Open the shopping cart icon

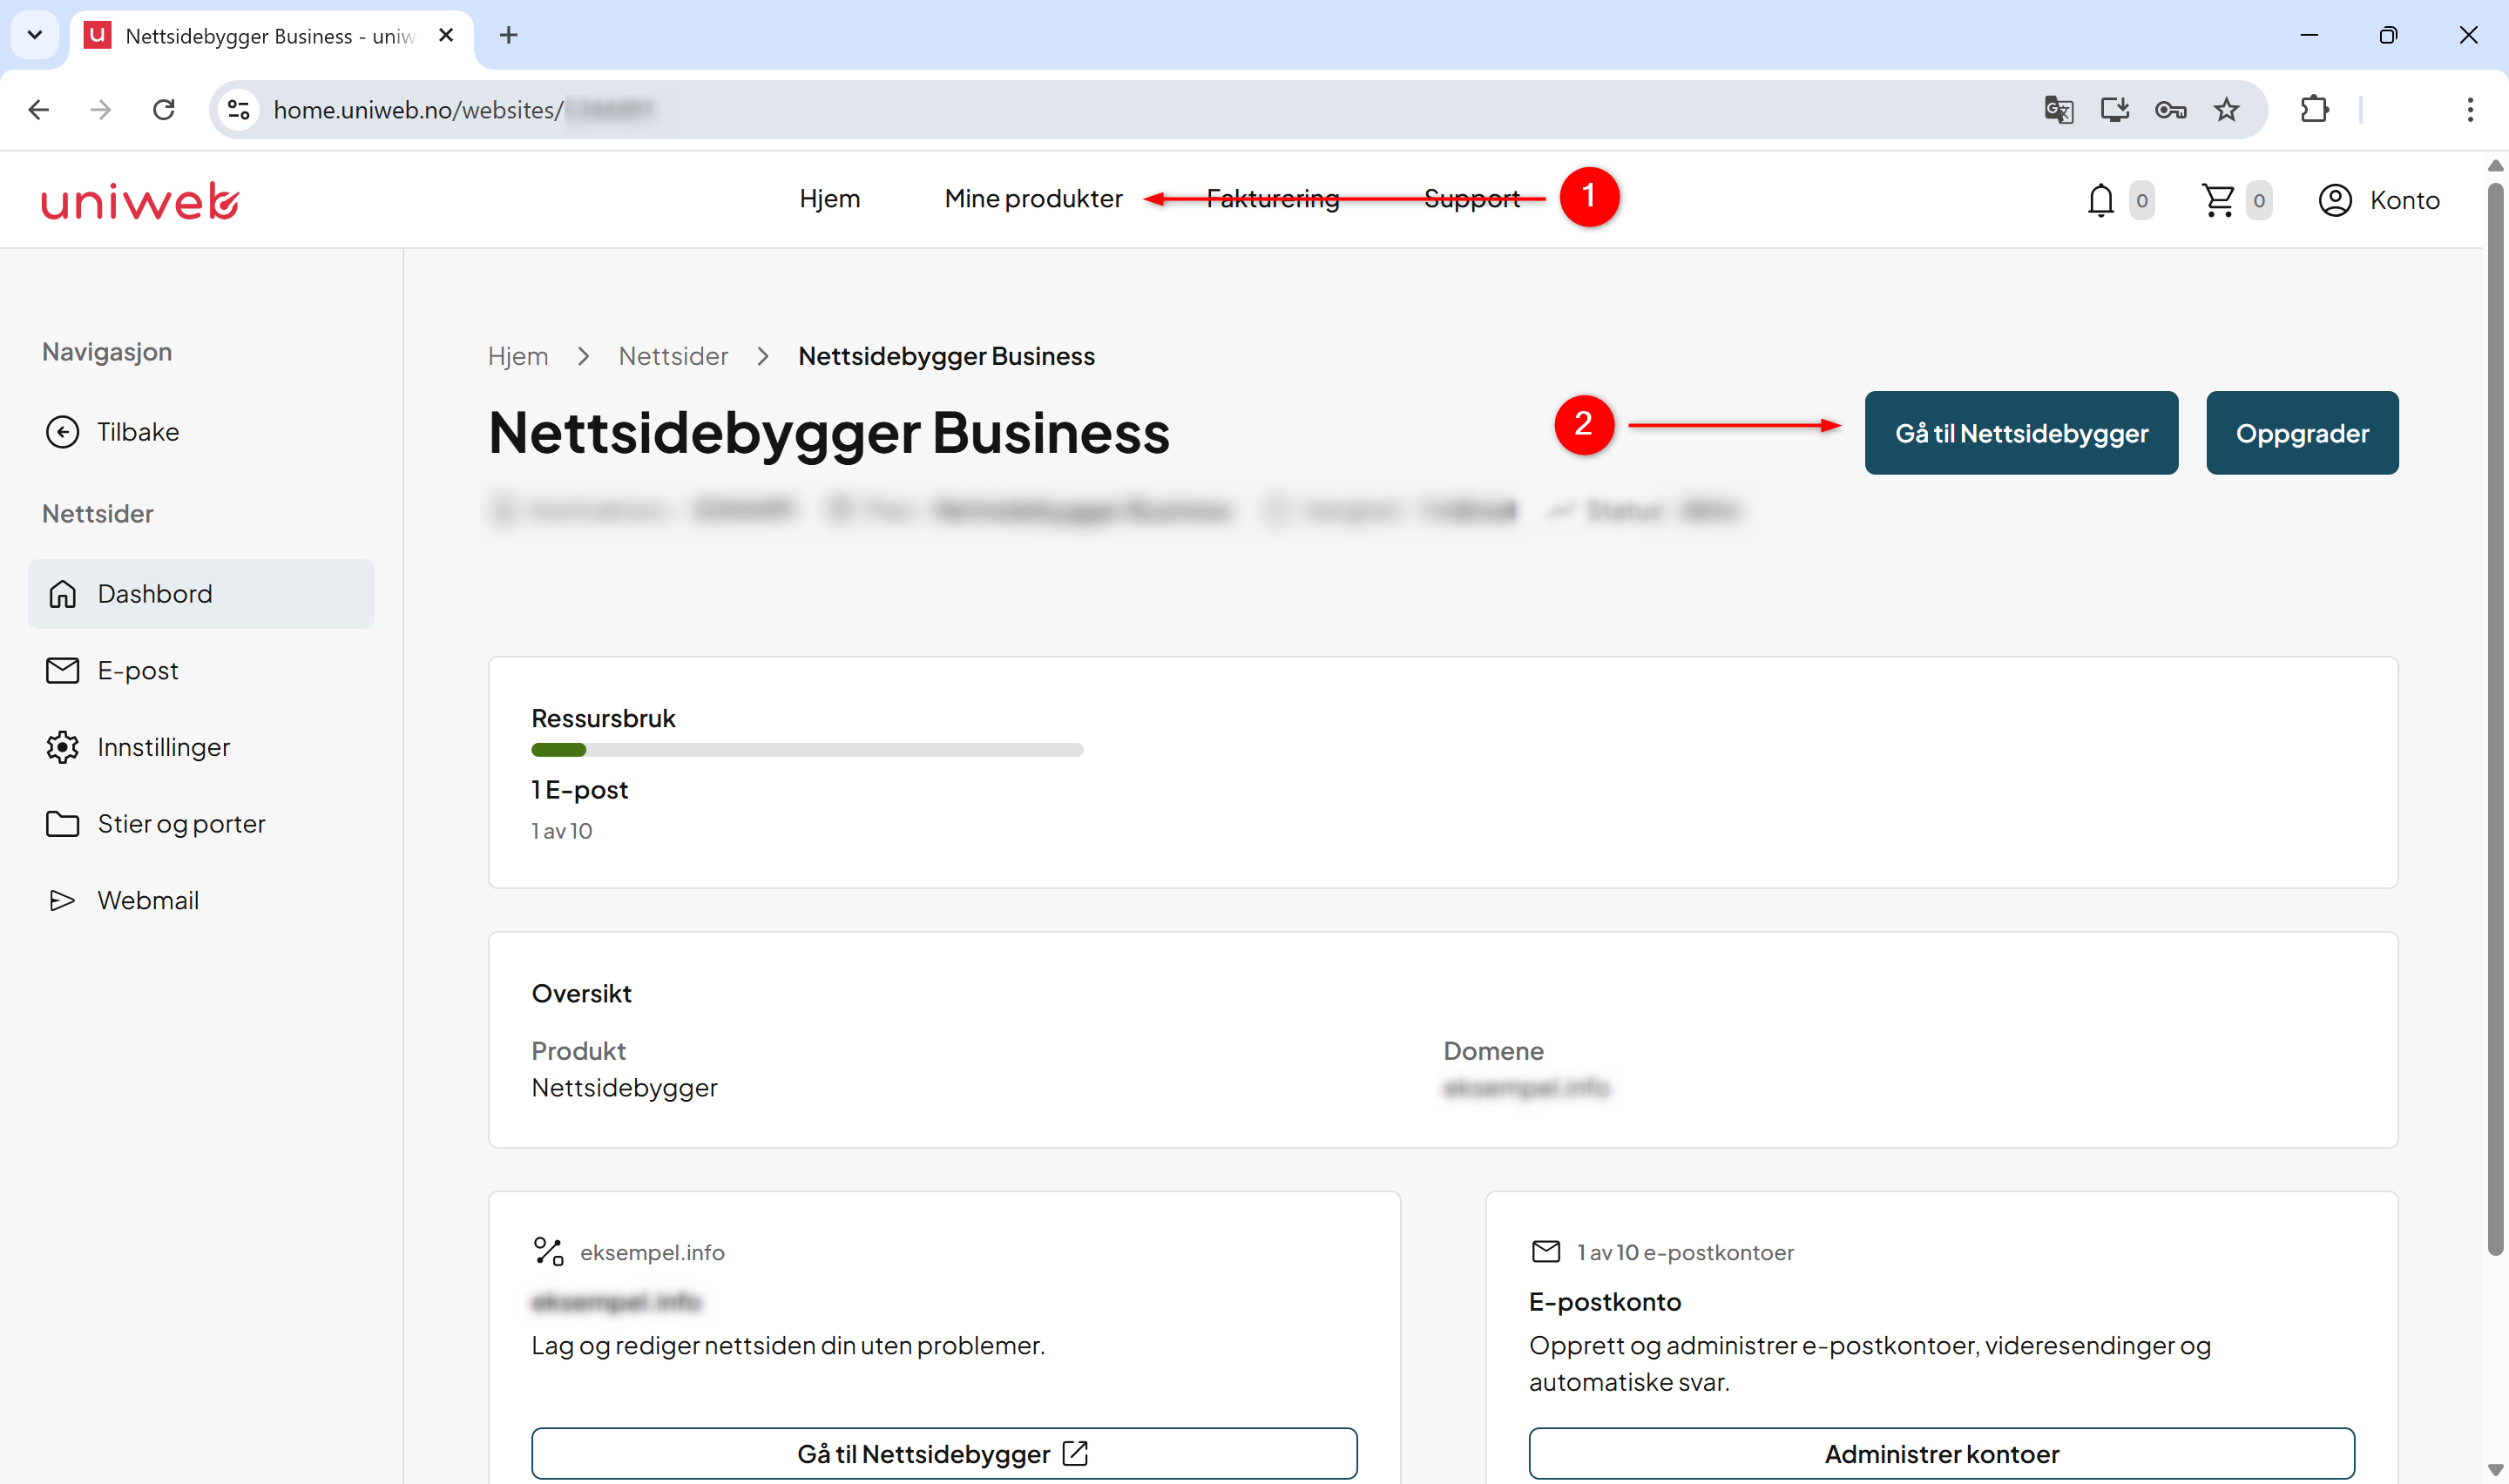(2218, 200)
